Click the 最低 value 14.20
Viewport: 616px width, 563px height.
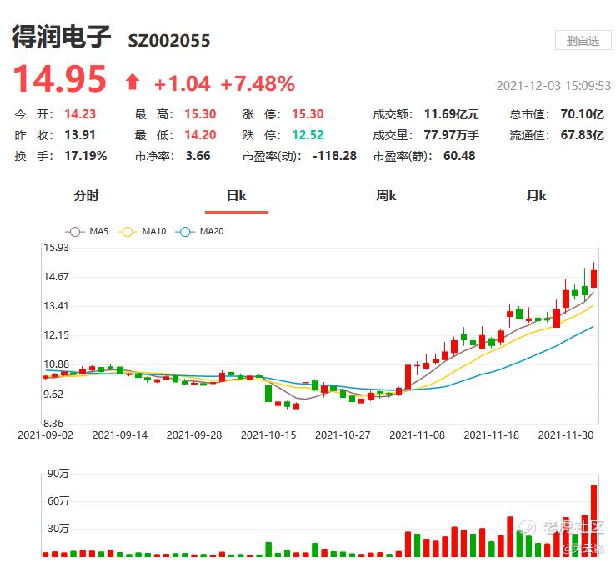click(x=200, y=135)
